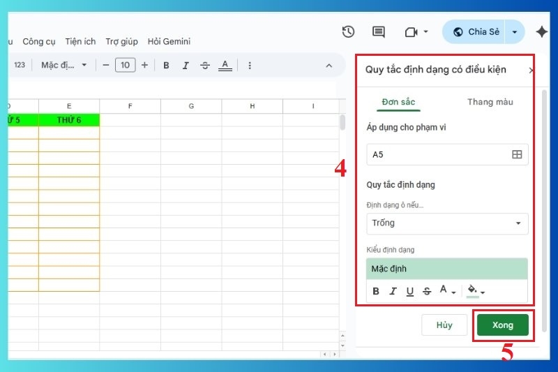Viewport: 558px width, 372px height.
Task: Open version history clock icon
Action: click(x=348, y=31)
